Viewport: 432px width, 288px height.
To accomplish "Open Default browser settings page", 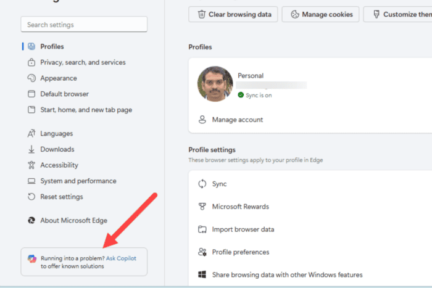I will [64, 94].
